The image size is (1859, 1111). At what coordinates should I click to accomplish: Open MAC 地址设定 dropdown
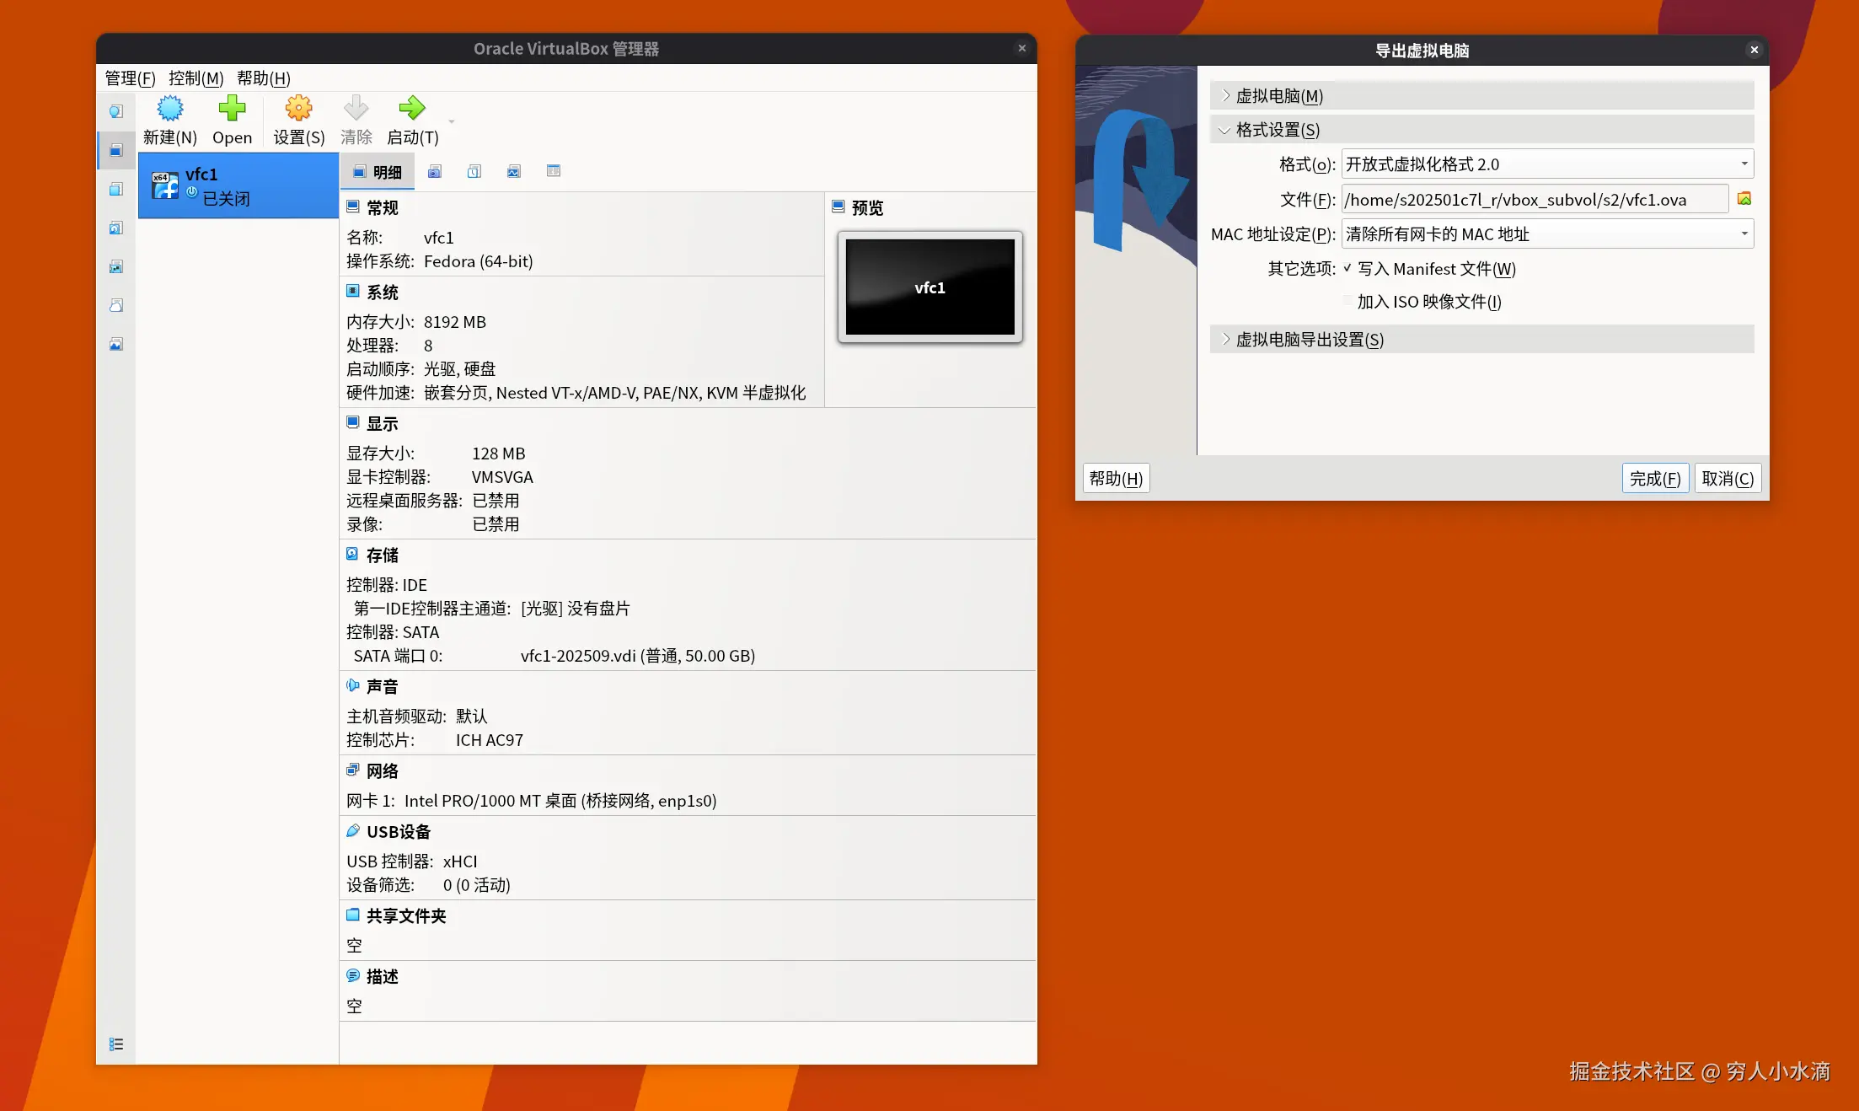pyautogui.click(x=1547, y=234)
